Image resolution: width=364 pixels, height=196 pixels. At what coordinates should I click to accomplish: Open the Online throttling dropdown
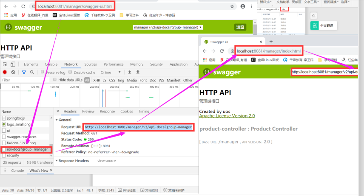[x=111, y=72]
